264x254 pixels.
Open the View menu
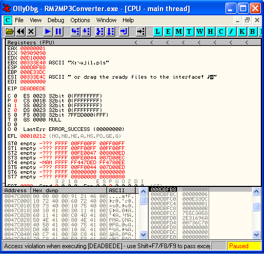tap(35, 20)
